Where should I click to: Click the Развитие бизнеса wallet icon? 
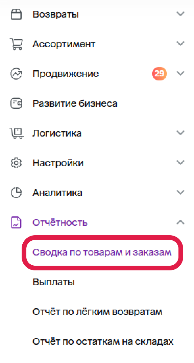16,103
